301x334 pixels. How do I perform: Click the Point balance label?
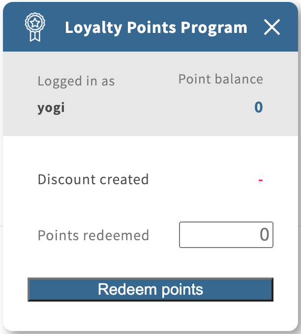pos(220,79)
